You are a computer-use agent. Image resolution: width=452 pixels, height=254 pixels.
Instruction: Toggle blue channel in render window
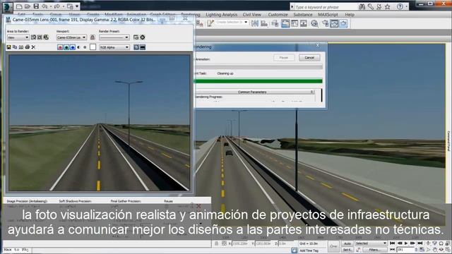73,47
